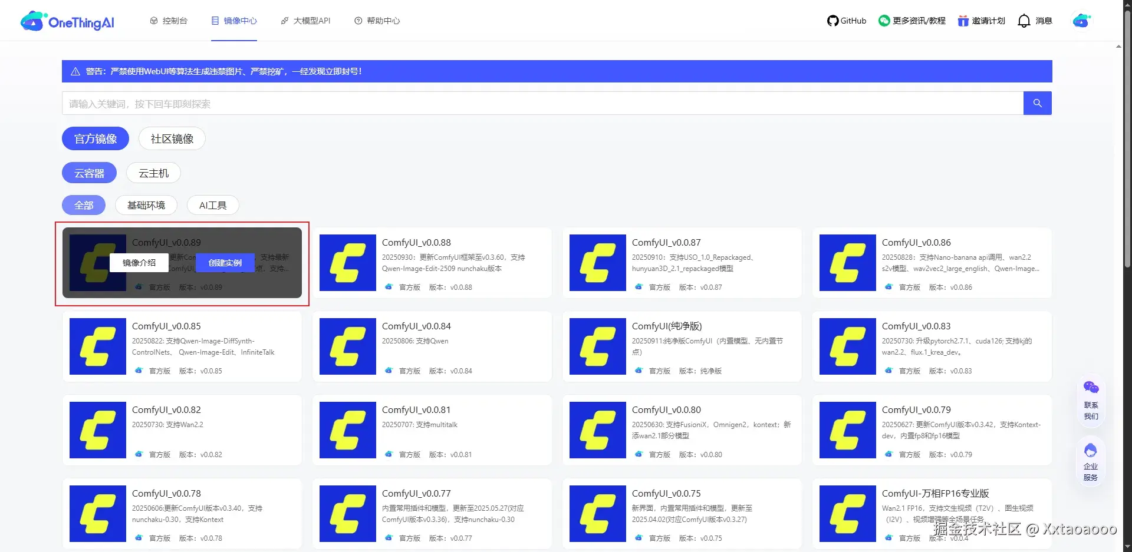Image resolution: width=1132 pixels, height=552 pixels.
Task: Click the ComfyUI_v0.0.85 thumbnail image
Action: (x=97, y=346)
